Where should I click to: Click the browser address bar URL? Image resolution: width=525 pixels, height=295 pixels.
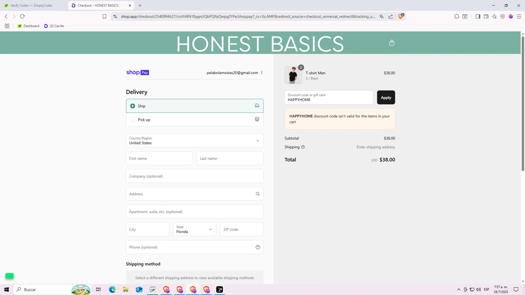tap(248, 16)
